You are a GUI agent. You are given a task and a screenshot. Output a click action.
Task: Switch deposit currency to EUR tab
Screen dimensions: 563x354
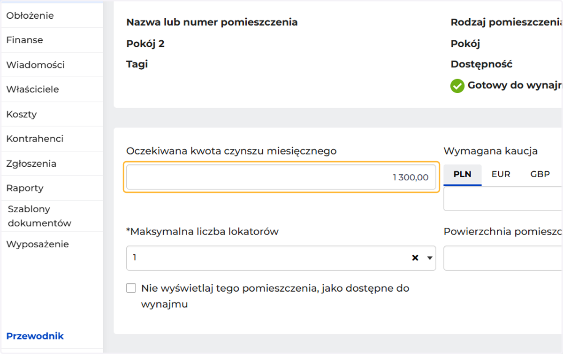[x=501, y=174]
